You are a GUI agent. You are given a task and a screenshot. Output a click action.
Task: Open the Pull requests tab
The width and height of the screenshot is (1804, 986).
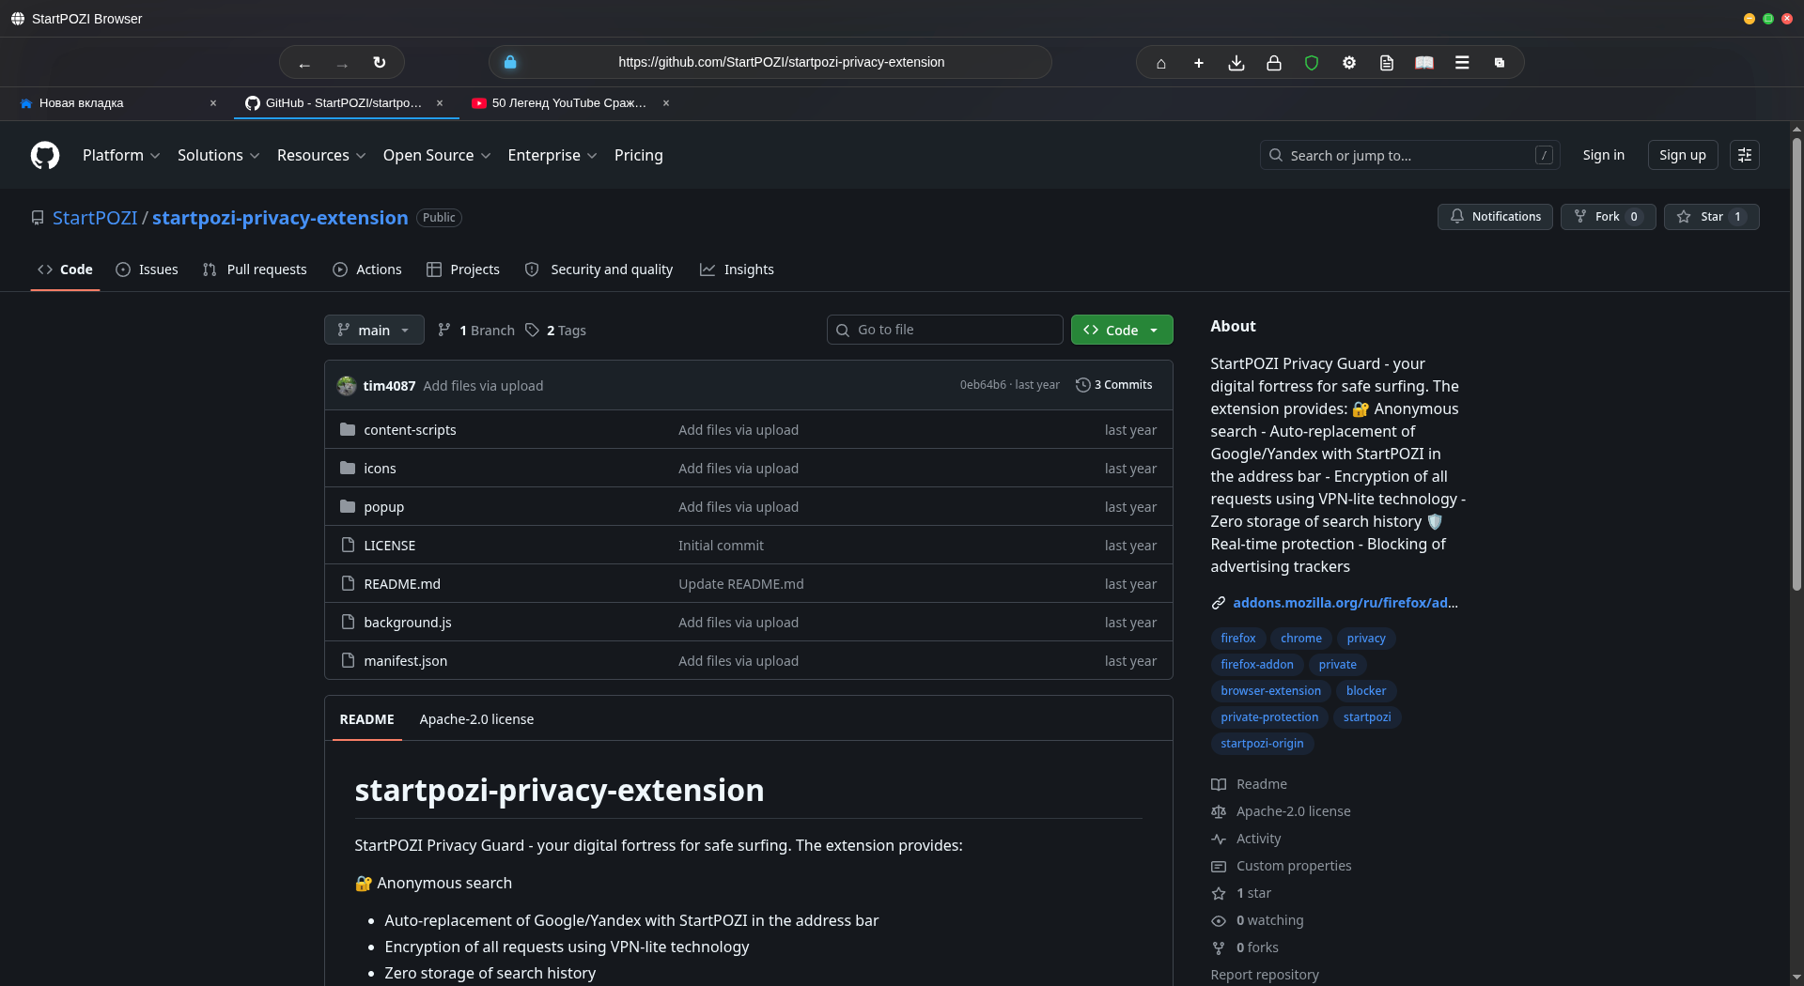pos(255,270)
